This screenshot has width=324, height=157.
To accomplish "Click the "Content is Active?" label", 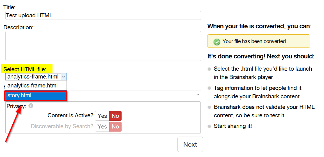I will click(70, 116).
